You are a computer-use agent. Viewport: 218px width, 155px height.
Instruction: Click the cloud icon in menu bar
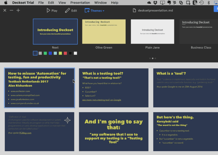pos(149,3)
